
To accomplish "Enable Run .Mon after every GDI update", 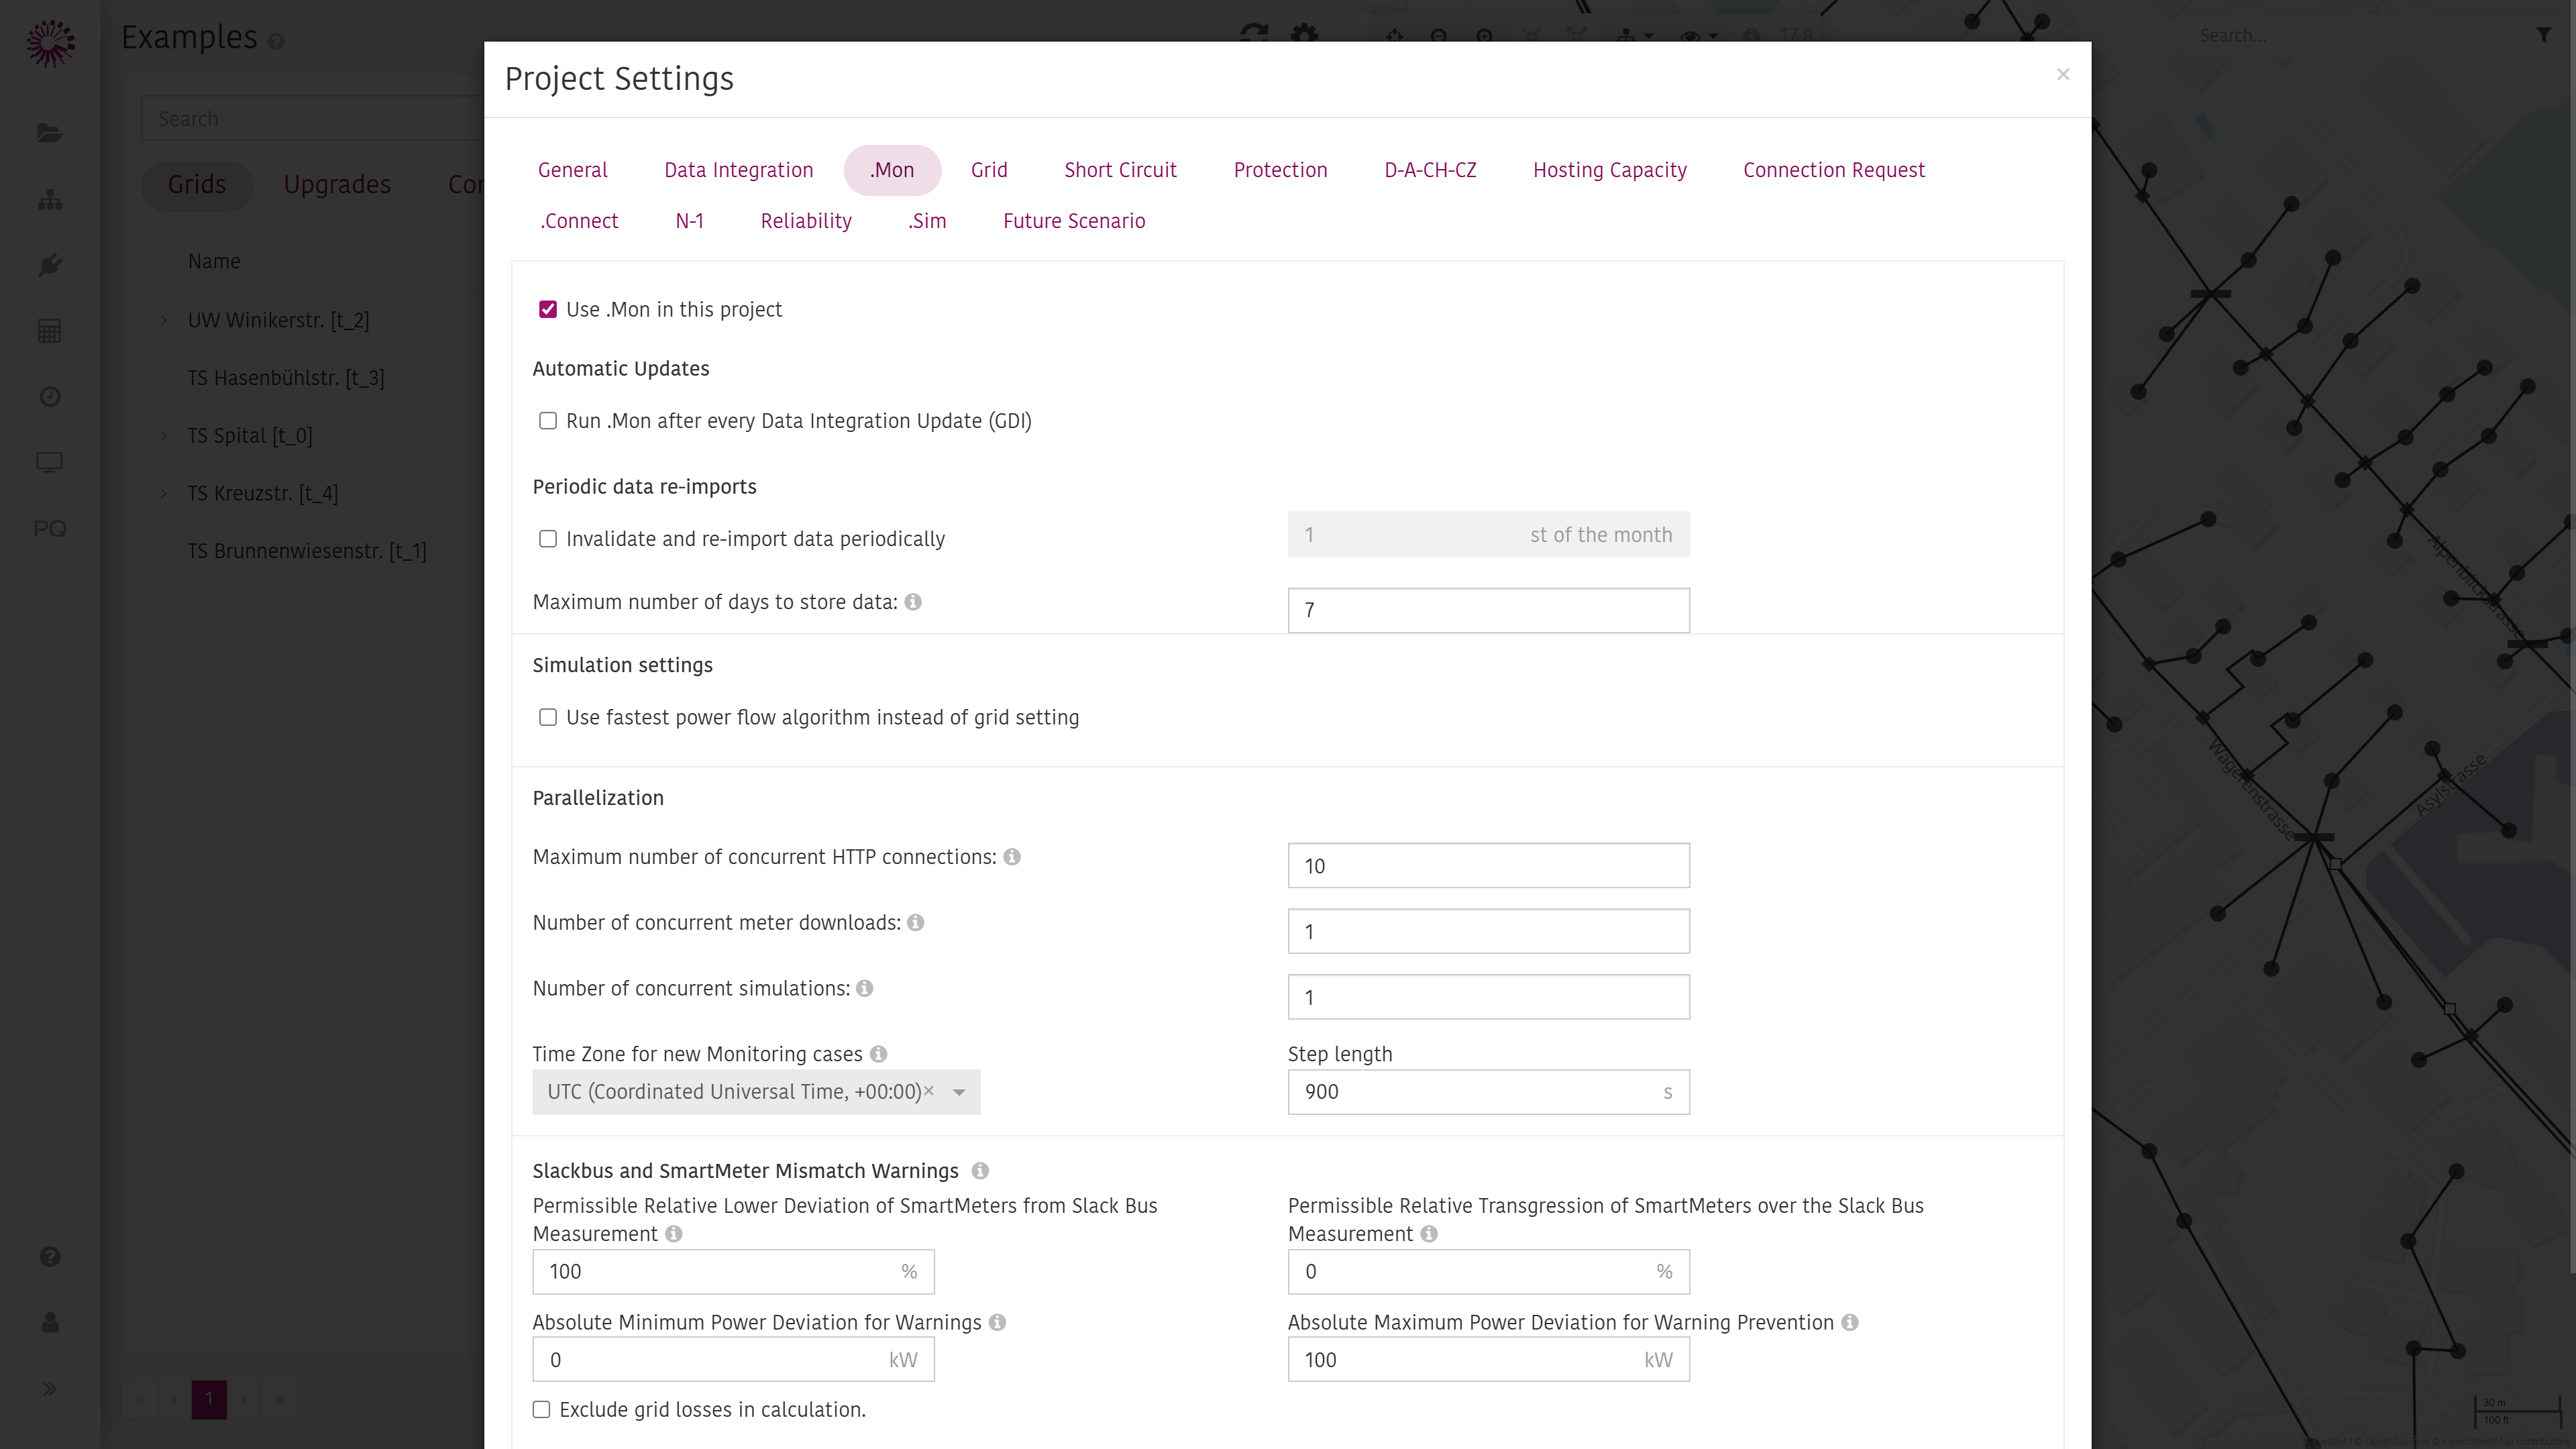I will [548, 421].
